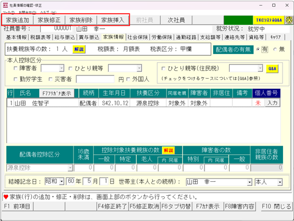
Task: Click the yellow 解説 button next to 扶養親族等の数
Action: click(79, 49)
